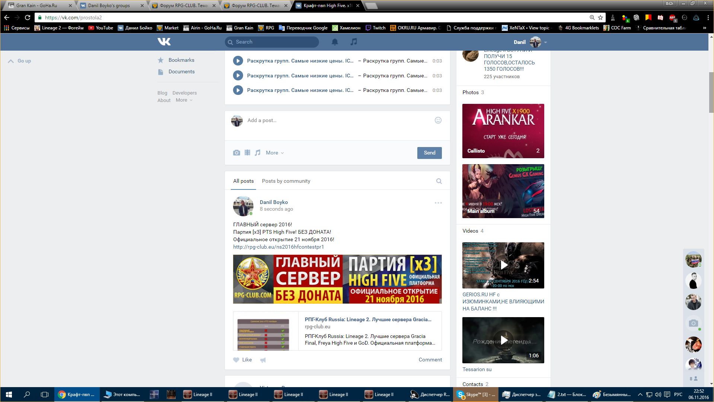Switch to Danil Boyko's groups browser tab
Screen dimensions: 714x402
112,6
